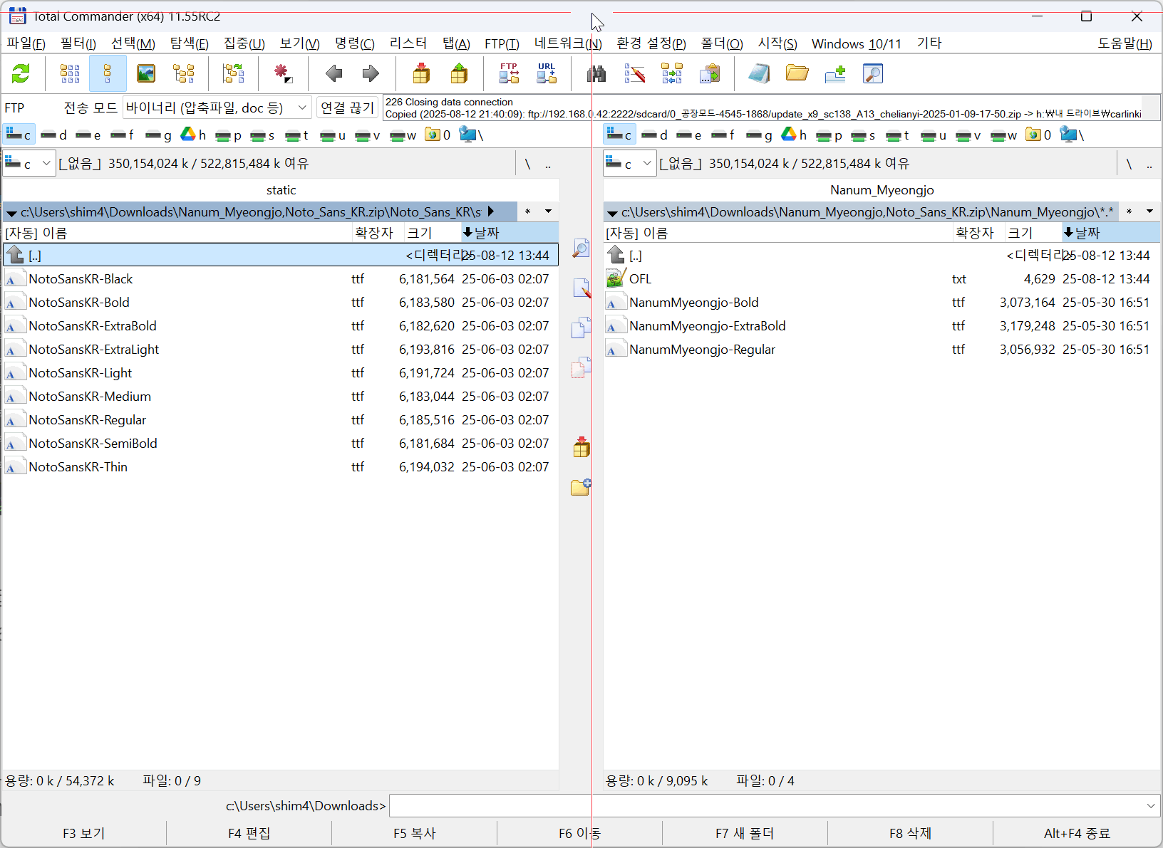Screen dimensions: 1163x848
Task: Open the FTP connect toolbar icon
Action: coord(509,73)
